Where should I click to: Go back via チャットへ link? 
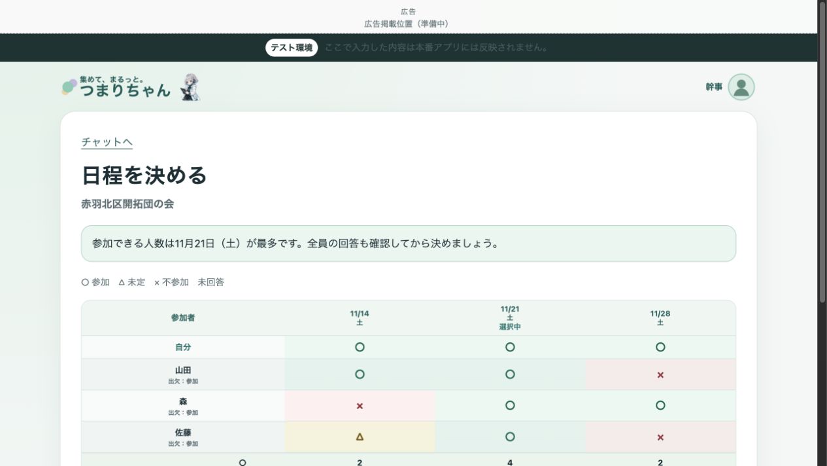click(107, 142)
